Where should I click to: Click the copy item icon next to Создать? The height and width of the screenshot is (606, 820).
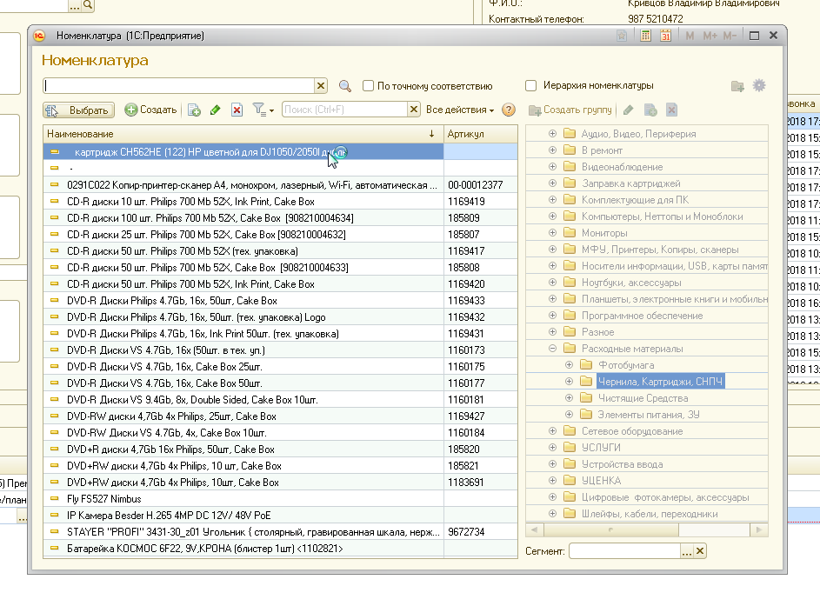click(x=194, y=110)
